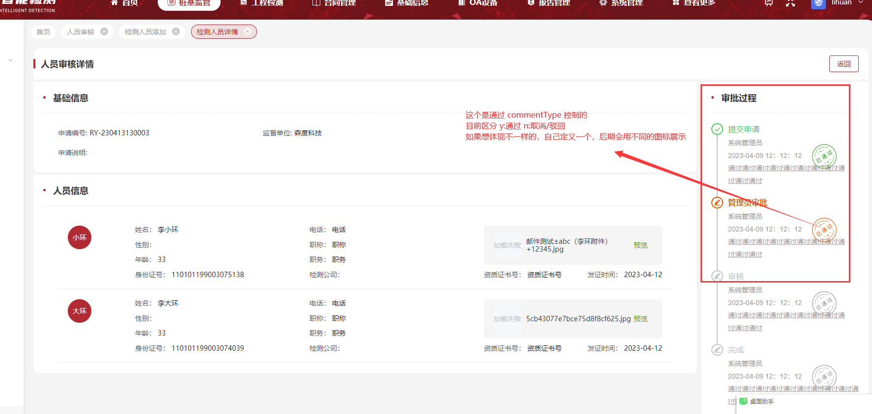Image resolution: width=872 pixels, height=414 pixels.
Task: Toggle fullscreen mode icon in header
Action: 790,3
